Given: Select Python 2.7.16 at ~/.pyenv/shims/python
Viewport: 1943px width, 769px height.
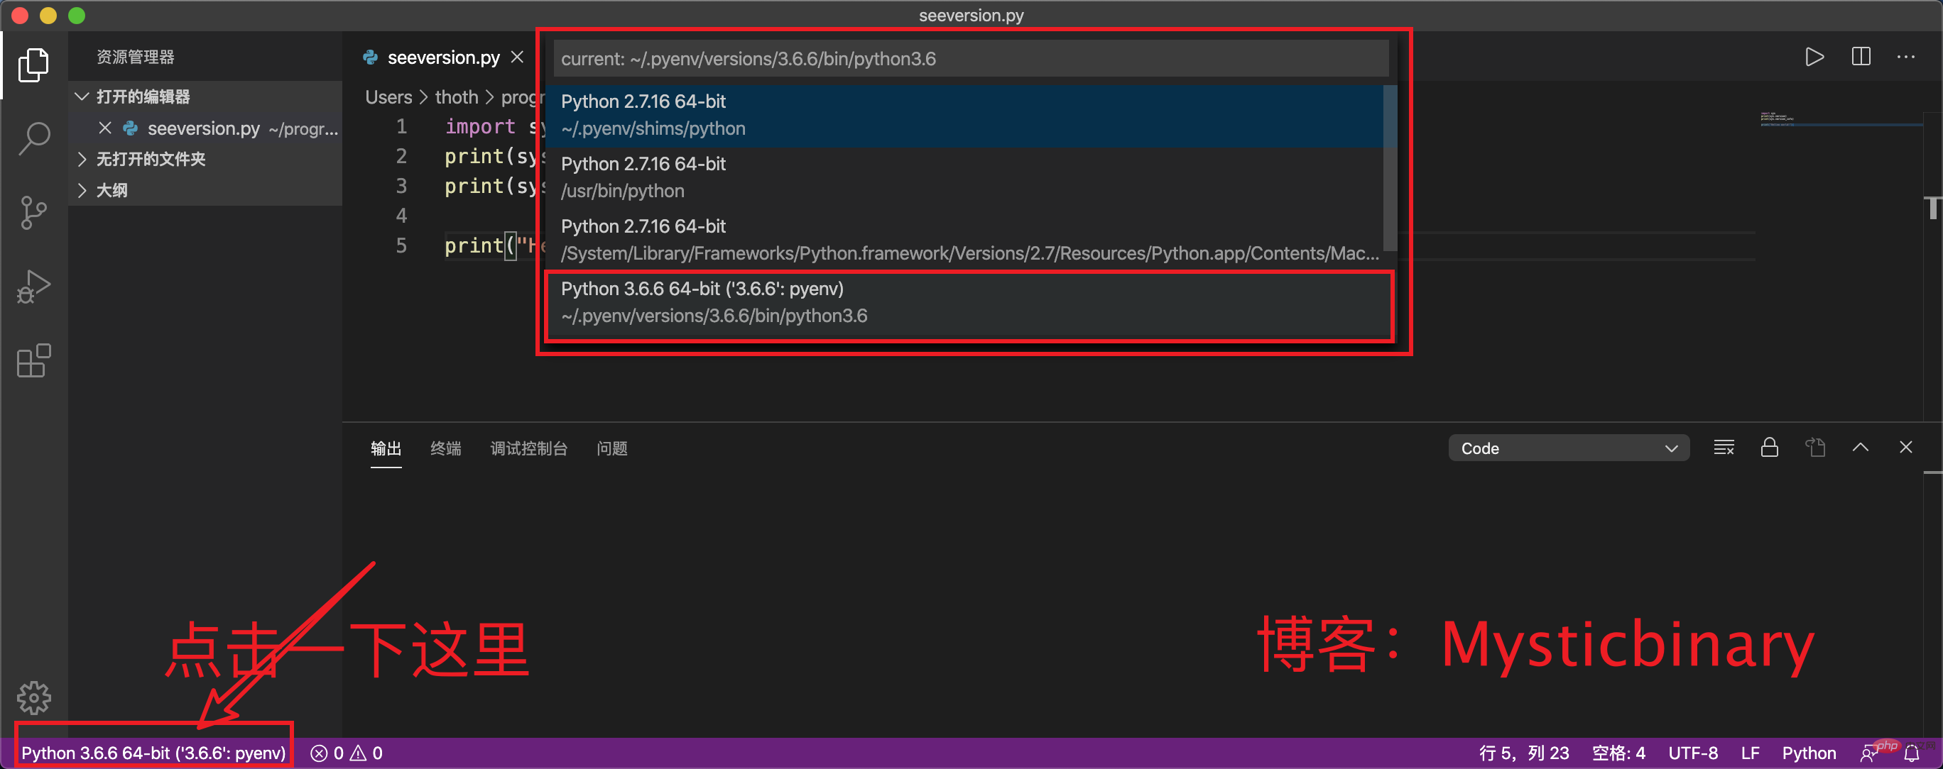Looking at the screenshot, I should tap(964, 115).
